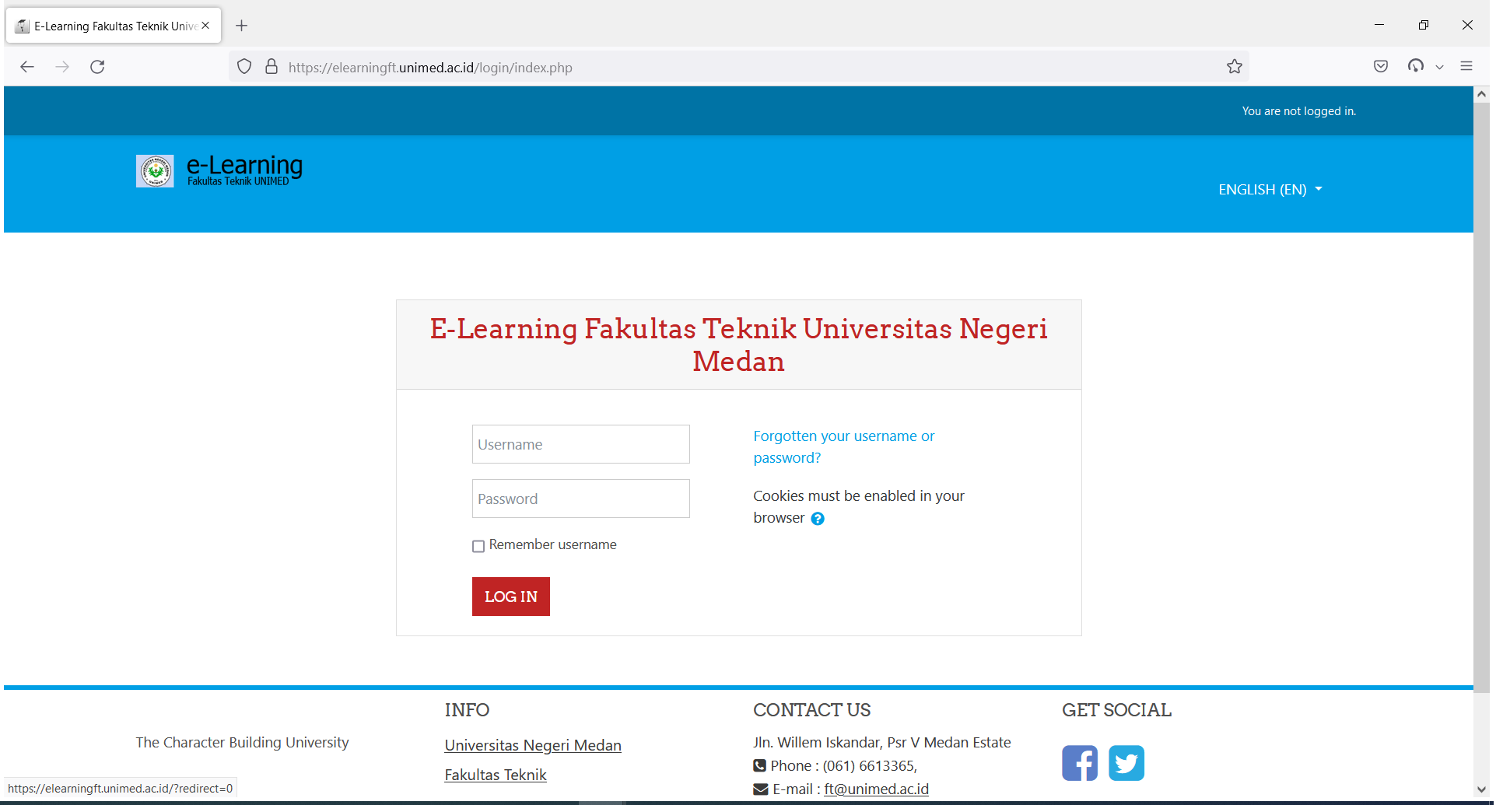Bookmark this page using the star icon
1496x805 pixels.
[x=1235, y=67]
